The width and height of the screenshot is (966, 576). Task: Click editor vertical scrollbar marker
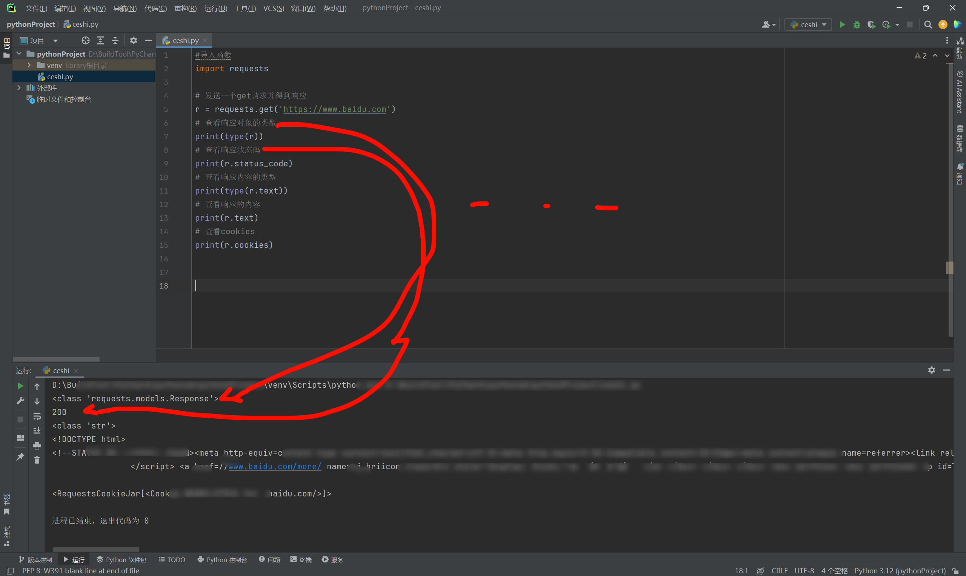(949, 267)
